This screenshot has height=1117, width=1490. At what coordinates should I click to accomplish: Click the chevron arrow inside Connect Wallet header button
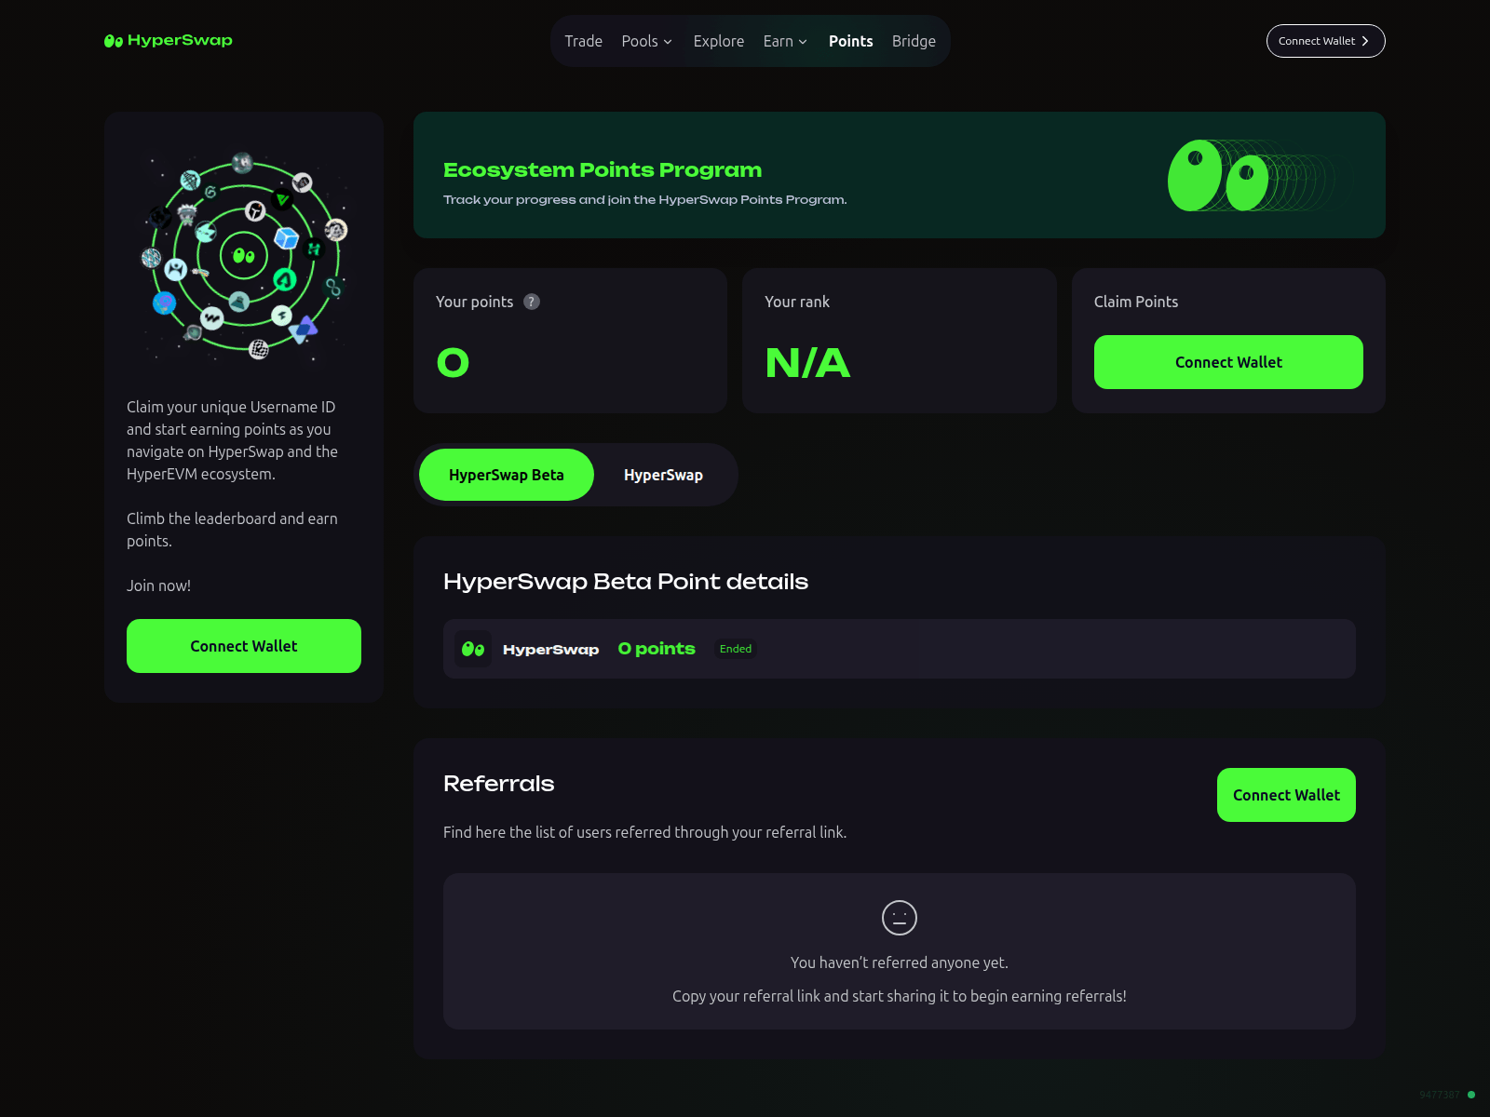coord(1365,40)
